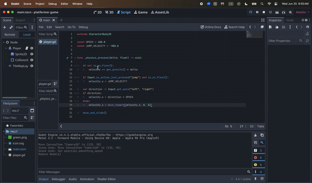Image resolution: width=312 pixels, height=183 pixels.
Task: Open Online Docs link
Action: (211, 27)
